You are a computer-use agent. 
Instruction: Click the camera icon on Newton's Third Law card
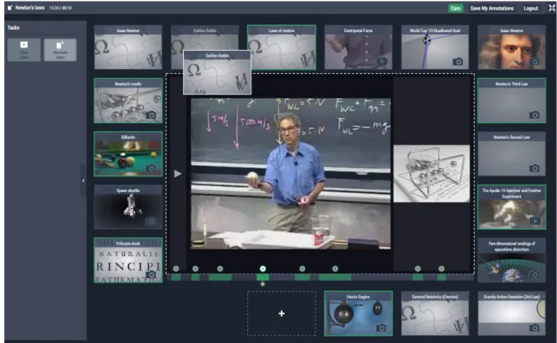tap(534, 115)
